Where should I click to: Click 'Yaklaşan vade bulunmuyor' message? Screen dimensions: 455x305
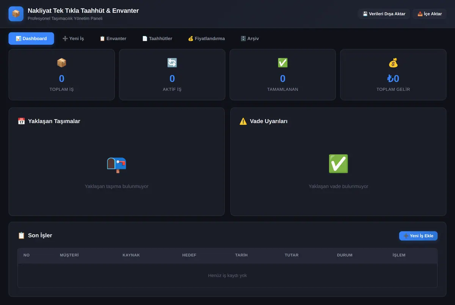[x=338, y=186]
